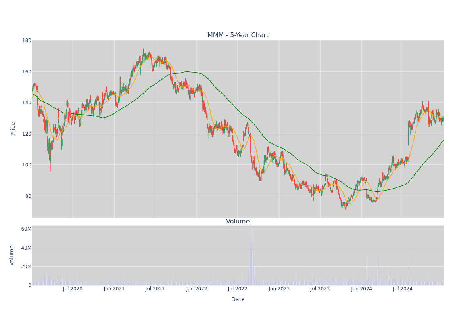This screenshot has width=476, height=317.
Task: Select the 80 price tick label
Action: (28, 196)
